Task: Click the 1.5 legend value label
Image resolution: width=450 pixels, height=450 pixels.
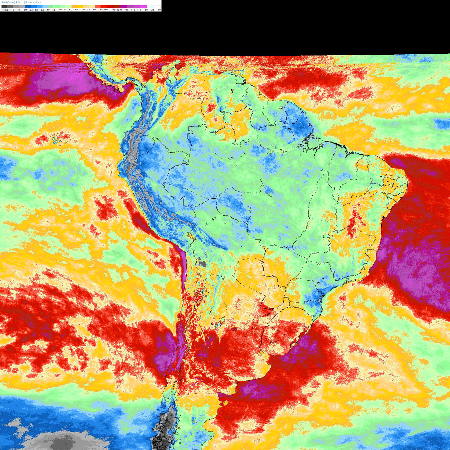Action: [x=19, y=10]
